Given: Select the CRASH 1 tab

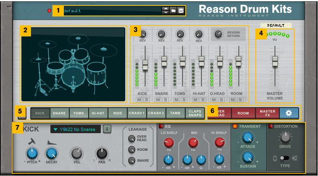Looking at the screenshot, I should [x=137, y=113].
